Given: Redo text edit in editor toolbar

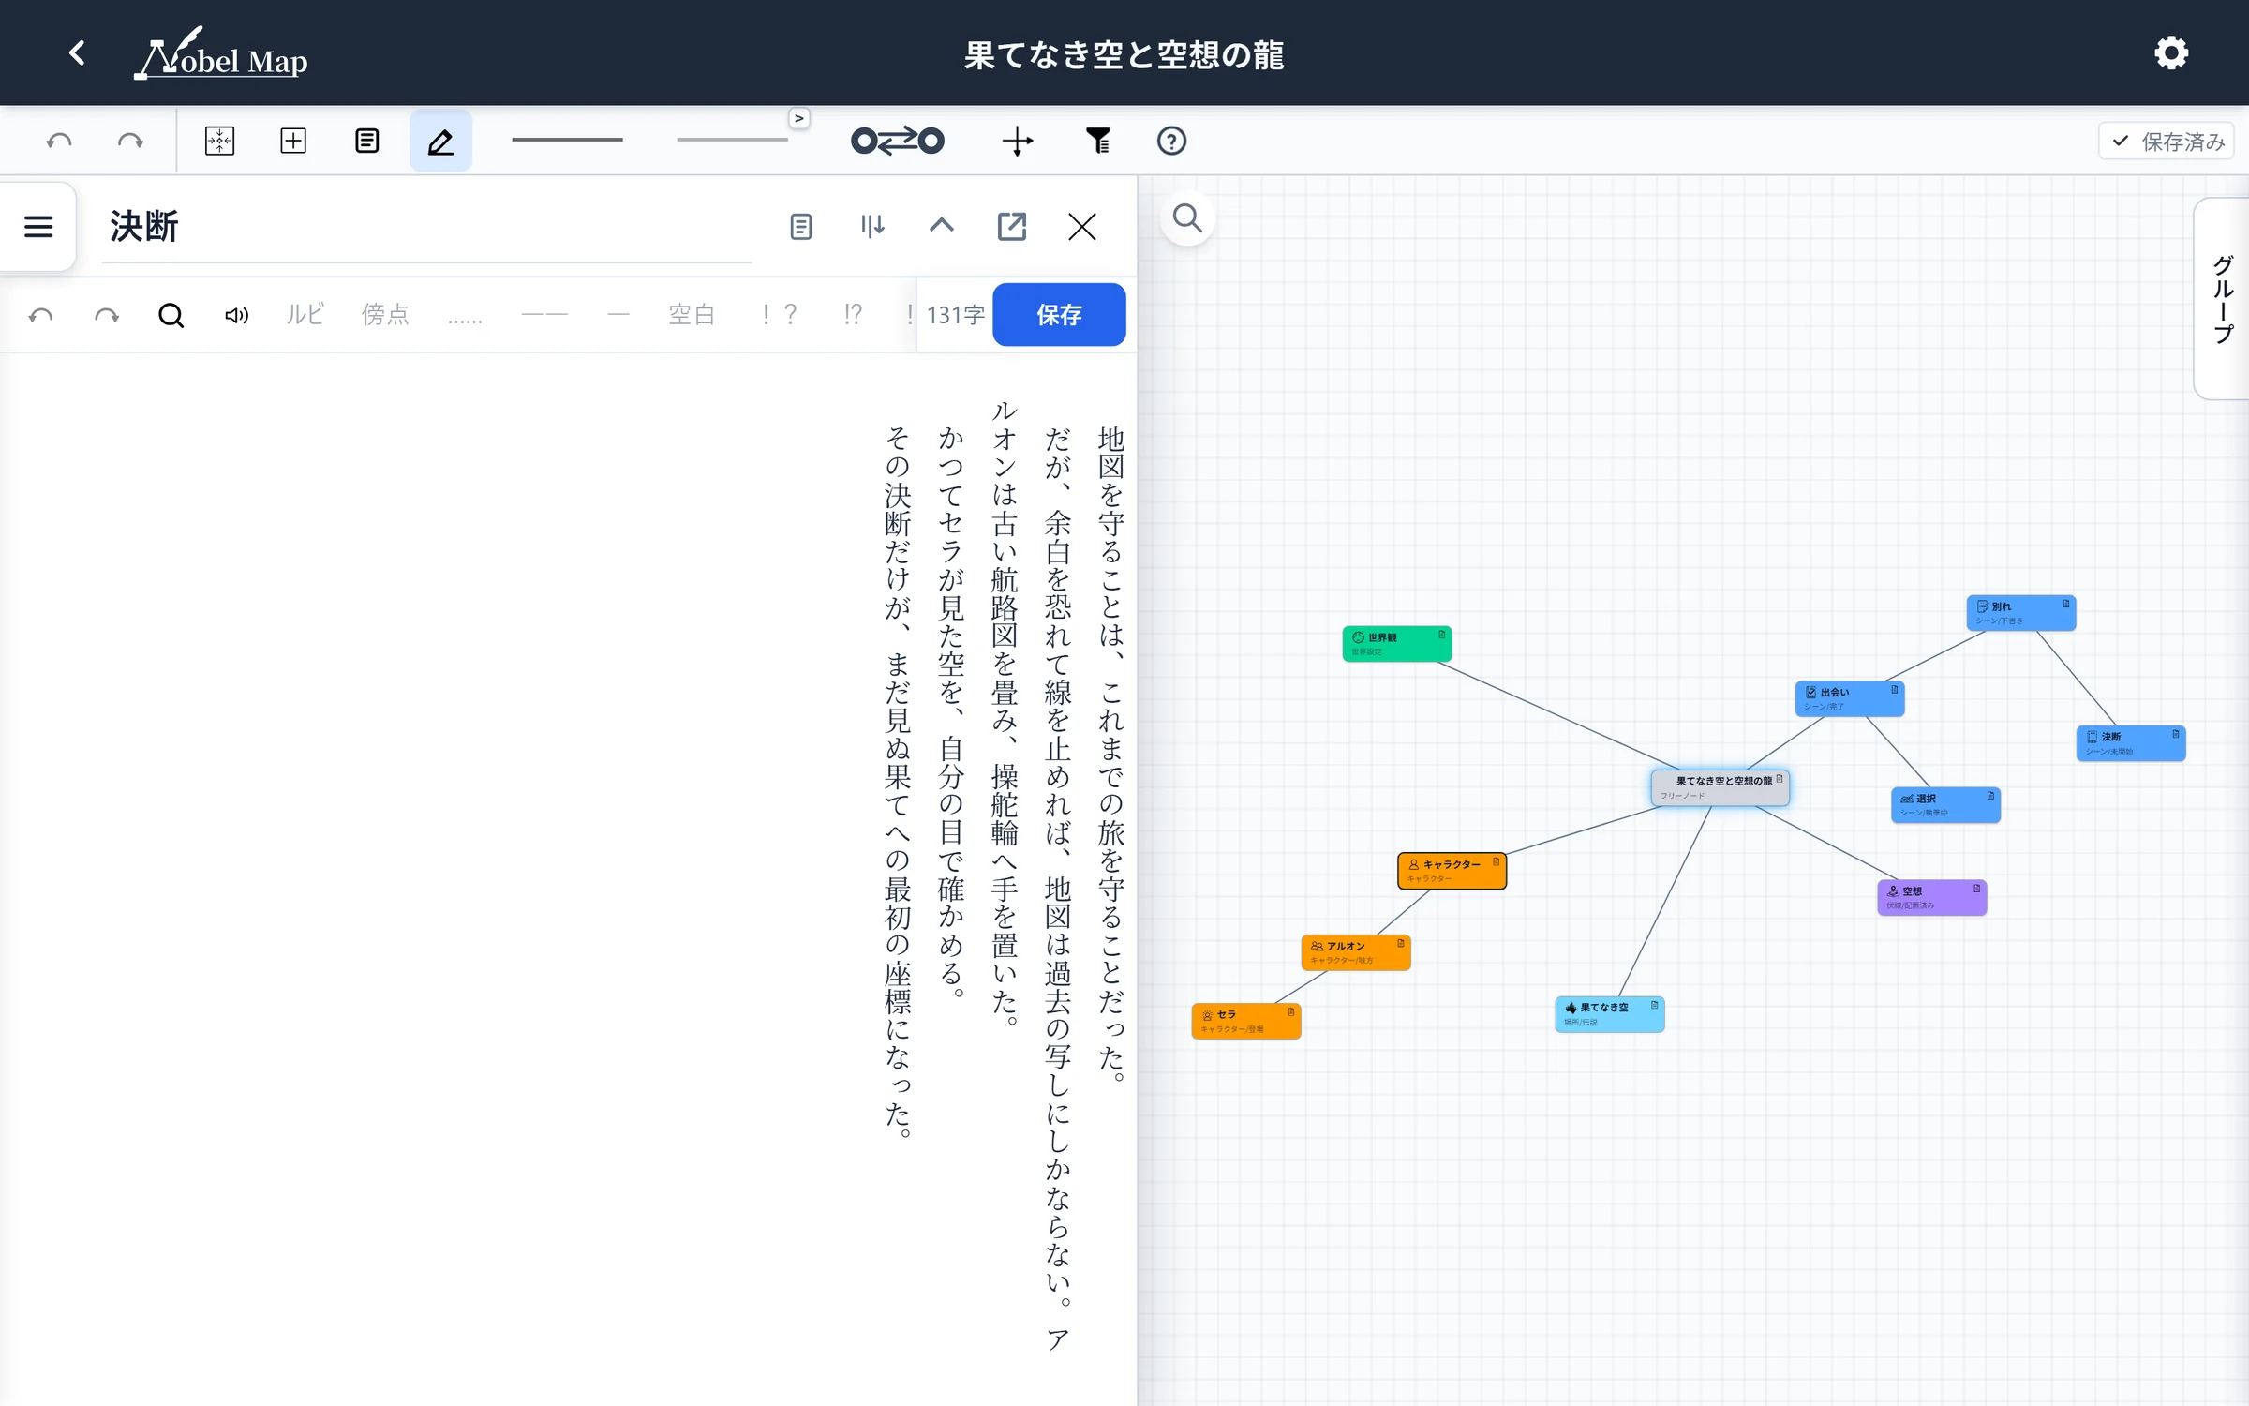Looking at the screenshot, I should coord(107,315).
